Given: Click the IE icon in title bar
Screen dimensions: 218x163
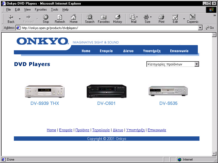Looking at the screenshot, I should [4, 3].
